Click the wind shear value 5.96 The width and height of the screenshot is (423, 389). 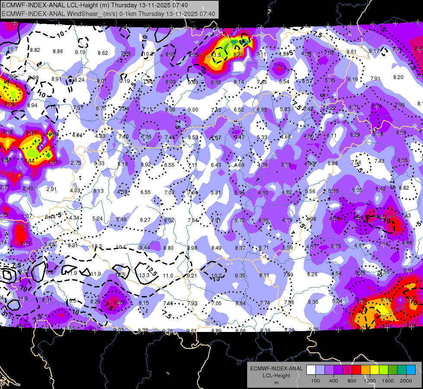coord(334,191)
